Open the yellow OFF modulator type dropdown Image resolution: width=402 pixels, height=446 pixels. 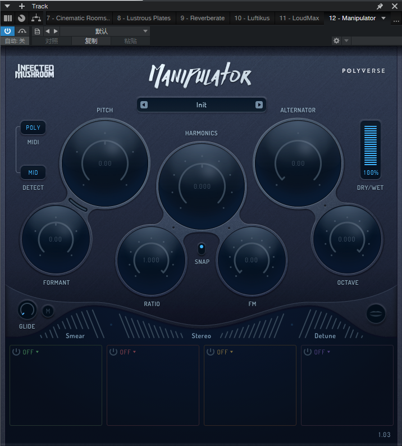pyautogui.click(x=225, y=352)
